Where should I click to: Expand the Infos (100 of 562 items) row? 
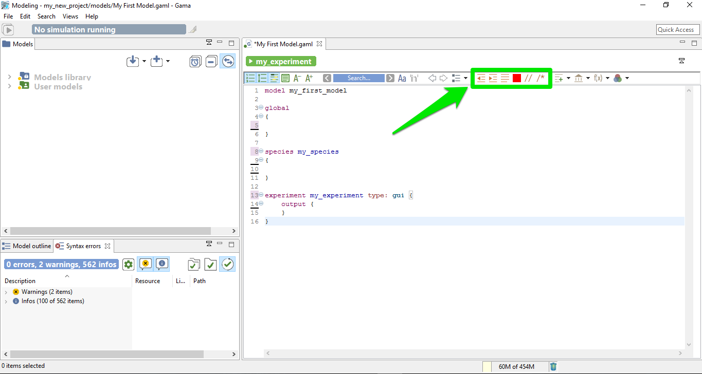pyautogui.click(x=6, y=301)
